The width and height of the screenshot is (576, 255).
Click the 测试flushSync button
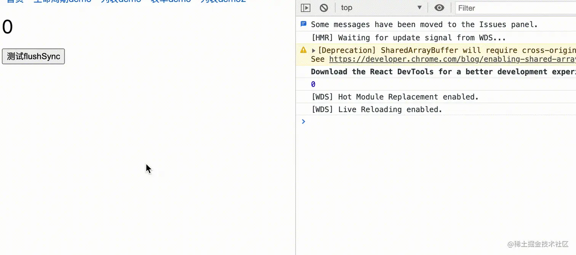click(34, 56)
